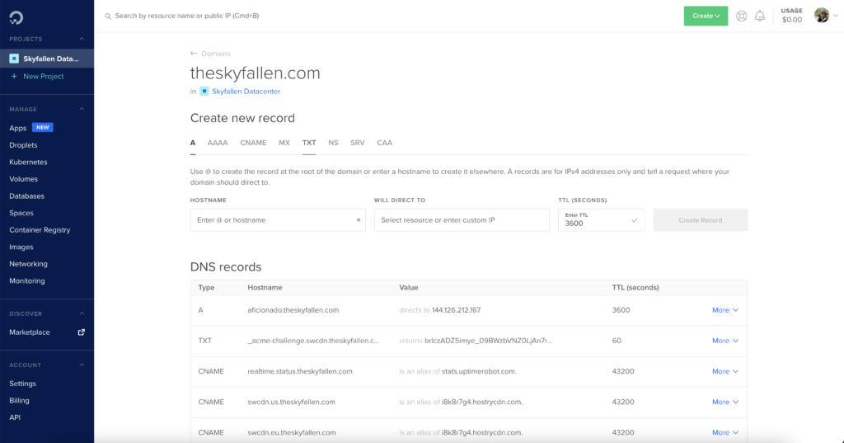The width and height of the screenshot is (844, 443).
Task: Switch to the MX record tab
Action: point(284,143)
